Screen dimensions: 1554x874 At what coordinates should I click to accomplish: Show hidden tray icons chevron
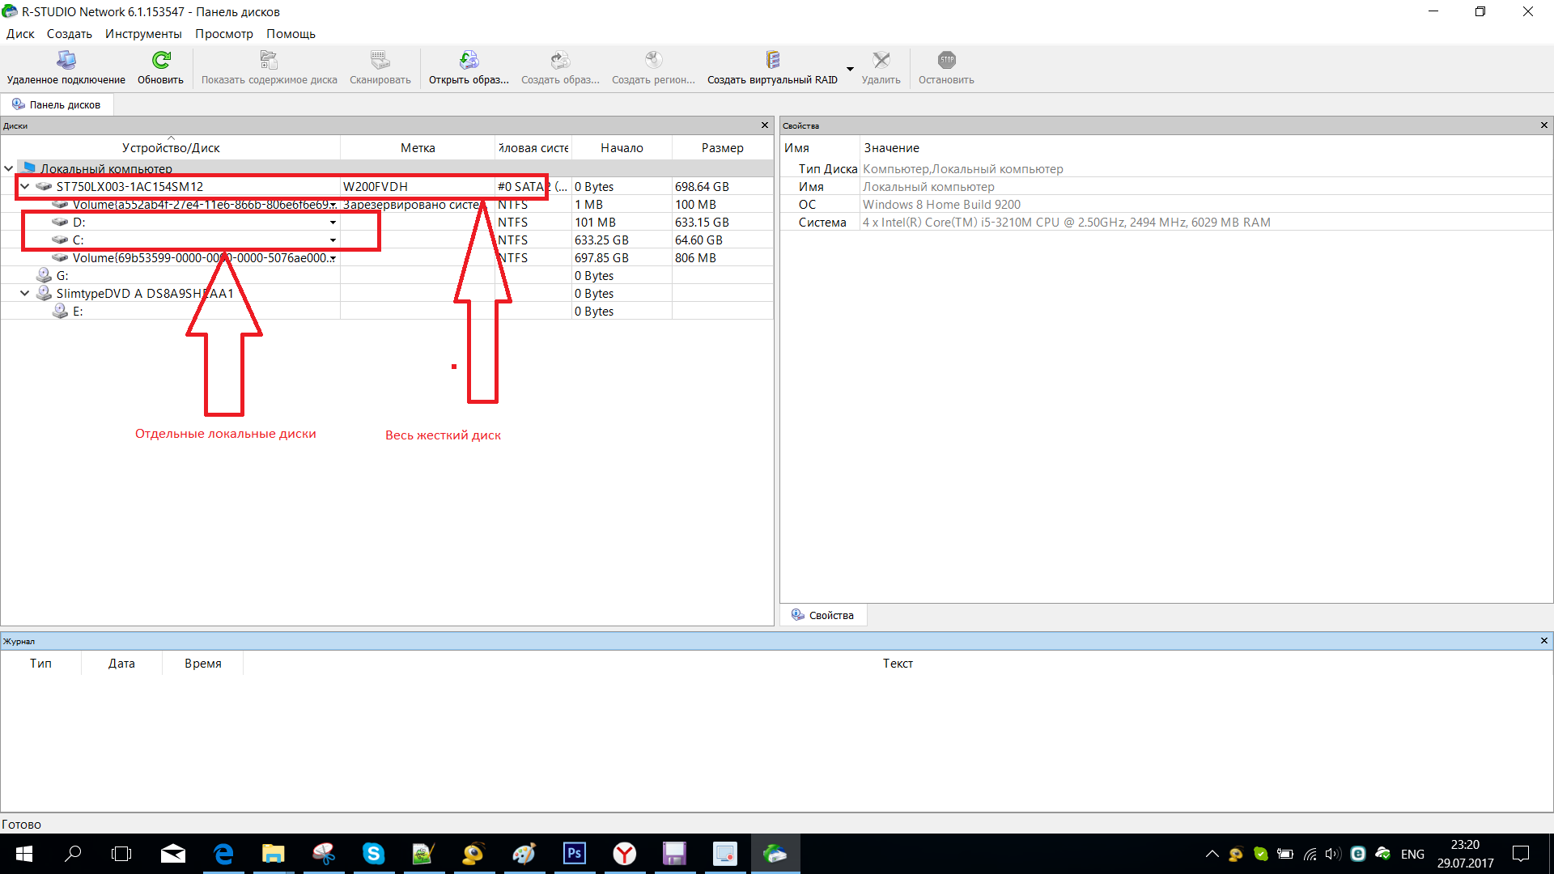1212,854
